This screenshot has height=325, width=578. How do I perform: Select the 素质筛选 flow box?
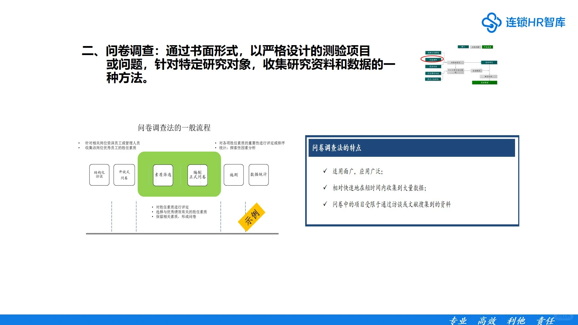(x=163, y=175)
